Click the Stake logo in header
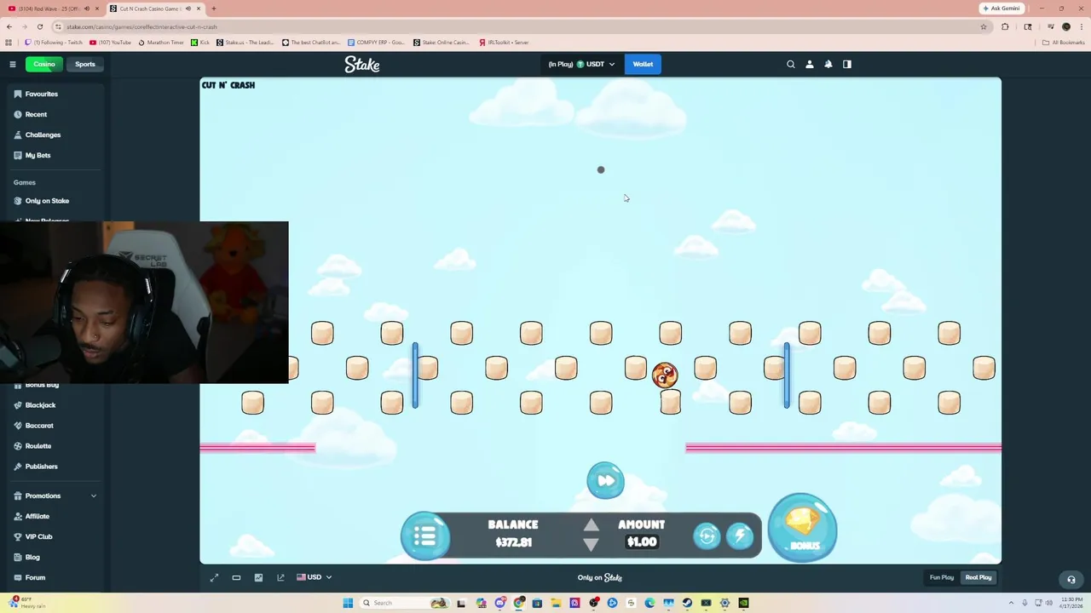Image resolution: width=1091 pixels, height=613 pixels. pos(362,65)
